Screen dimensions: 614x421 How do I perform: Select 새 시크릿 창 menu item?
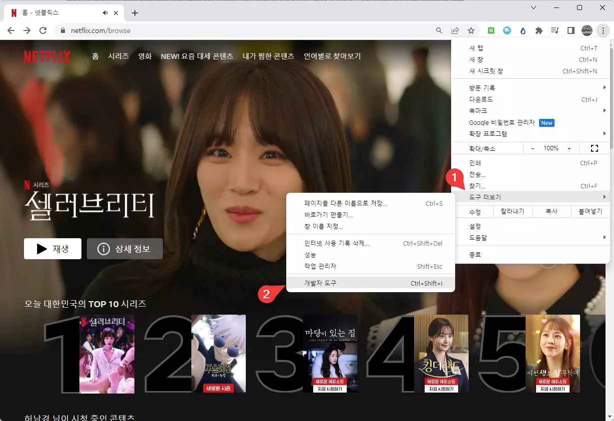click(531, 71)
